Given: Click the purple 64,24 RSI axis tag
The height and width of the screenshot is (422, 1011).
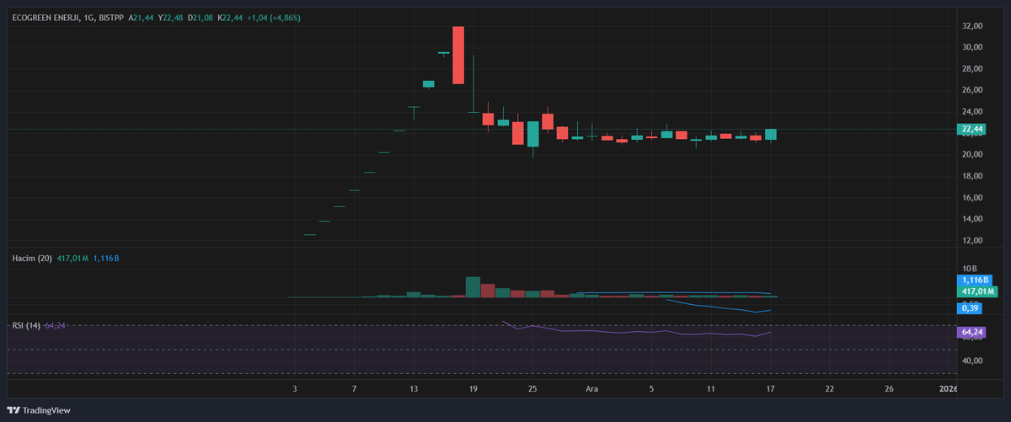Looking at the screenshot, I should pos(971,333).
